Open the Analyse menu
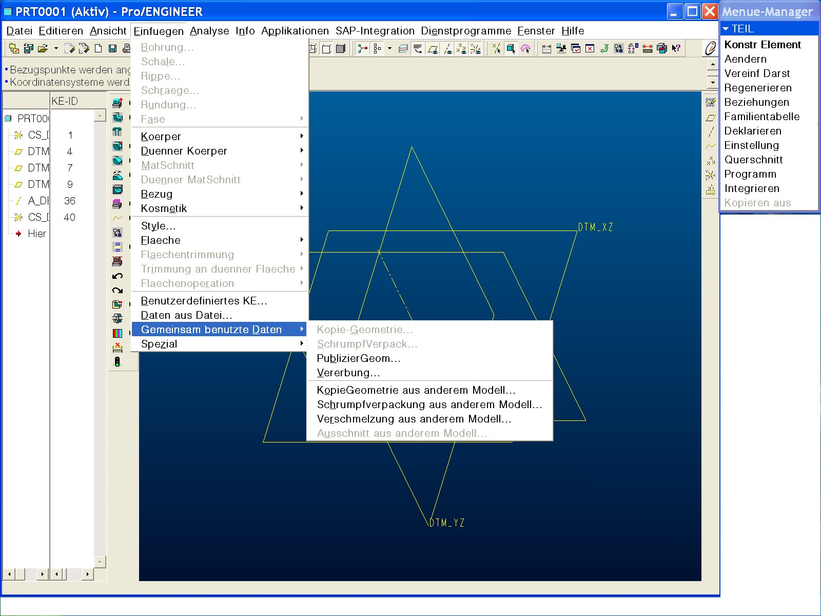The width and height of the screenshot is (821, 616). [x=209, y=31]
